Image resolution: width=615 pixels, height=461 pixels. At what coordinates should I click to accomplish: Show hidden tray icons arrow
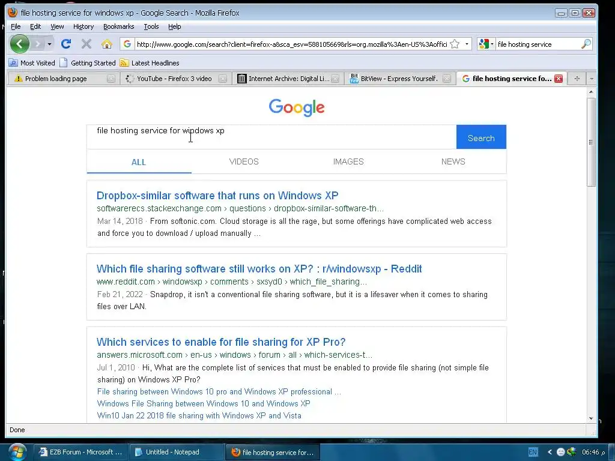coord(550,452)
